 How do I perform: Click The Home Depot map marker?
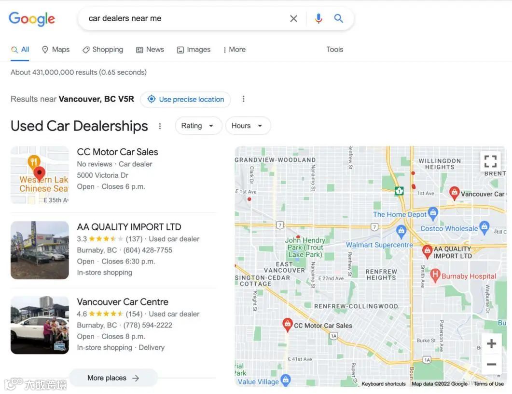tap(433, 213)
